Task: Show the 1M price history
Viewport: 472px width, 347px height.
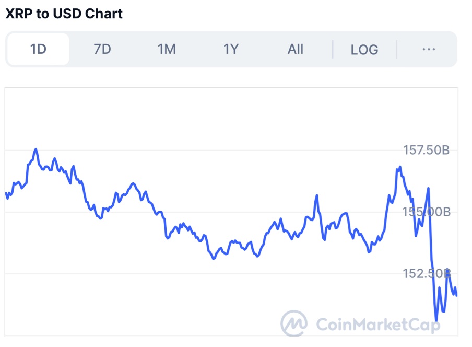Action: [x=167, y=49]
